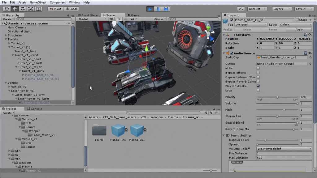Select the Rotate tool in toolbar
This screenshot has height=178, width=317.
point(23,9)
